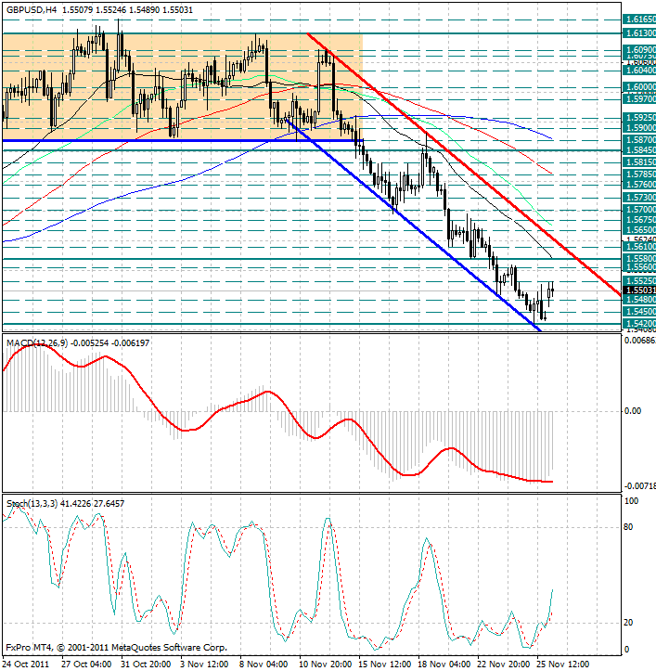Click the 1.5925 price level label
This screenshot has width=656, height=671.
[x=639, y=117]
